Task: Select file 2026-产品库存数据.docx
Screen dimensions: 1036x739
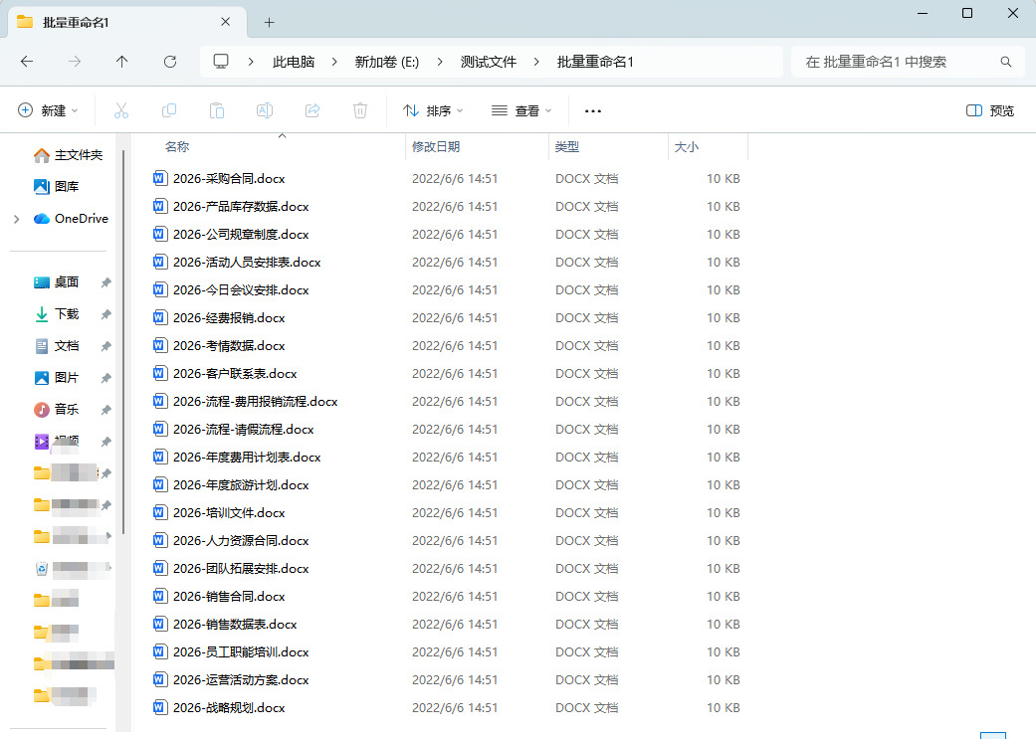Action: [x=241, y=206]
